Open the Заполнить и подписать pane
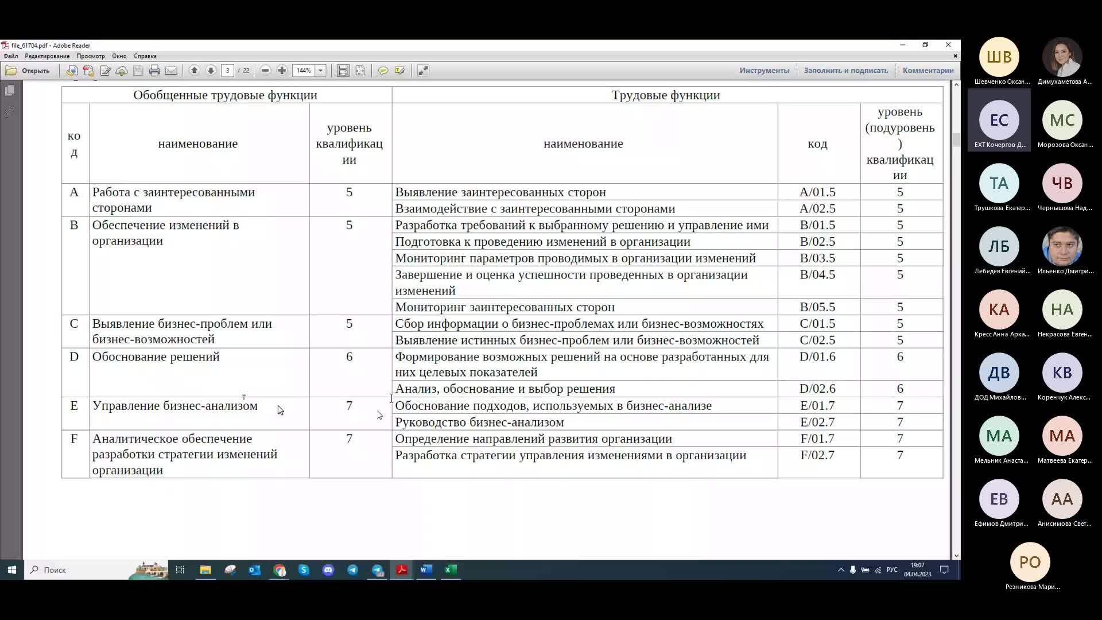 [845, 71]
